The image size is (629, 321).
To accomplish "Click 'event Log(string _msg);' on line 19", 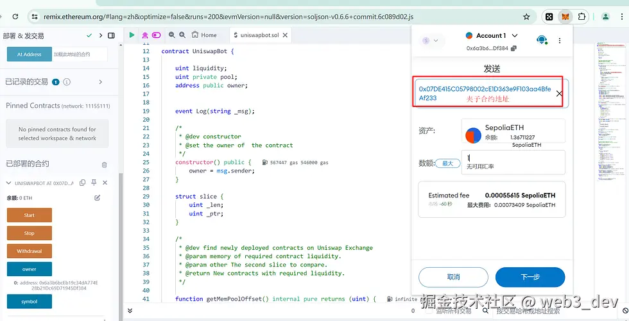I will point(215,111).
